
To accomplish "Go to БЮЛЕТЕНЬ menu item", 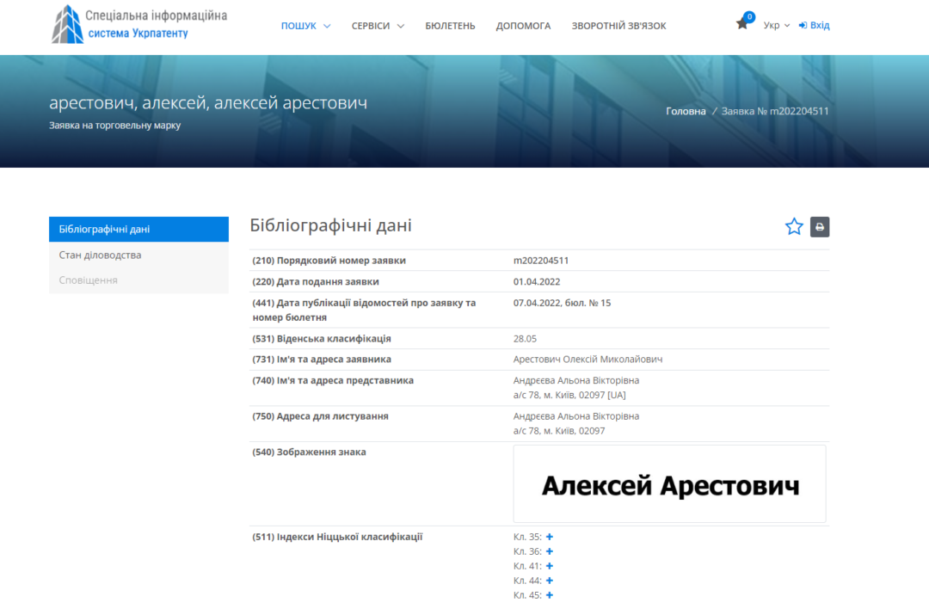I will [450, 26].
